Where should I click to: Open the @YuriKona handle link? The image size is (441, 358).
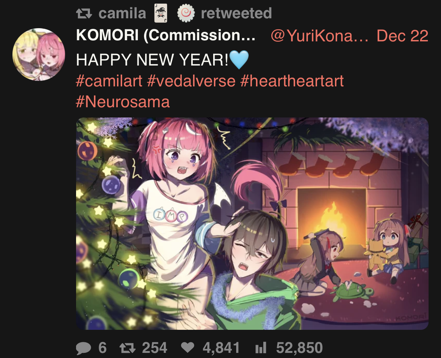(x=320, y=36)
